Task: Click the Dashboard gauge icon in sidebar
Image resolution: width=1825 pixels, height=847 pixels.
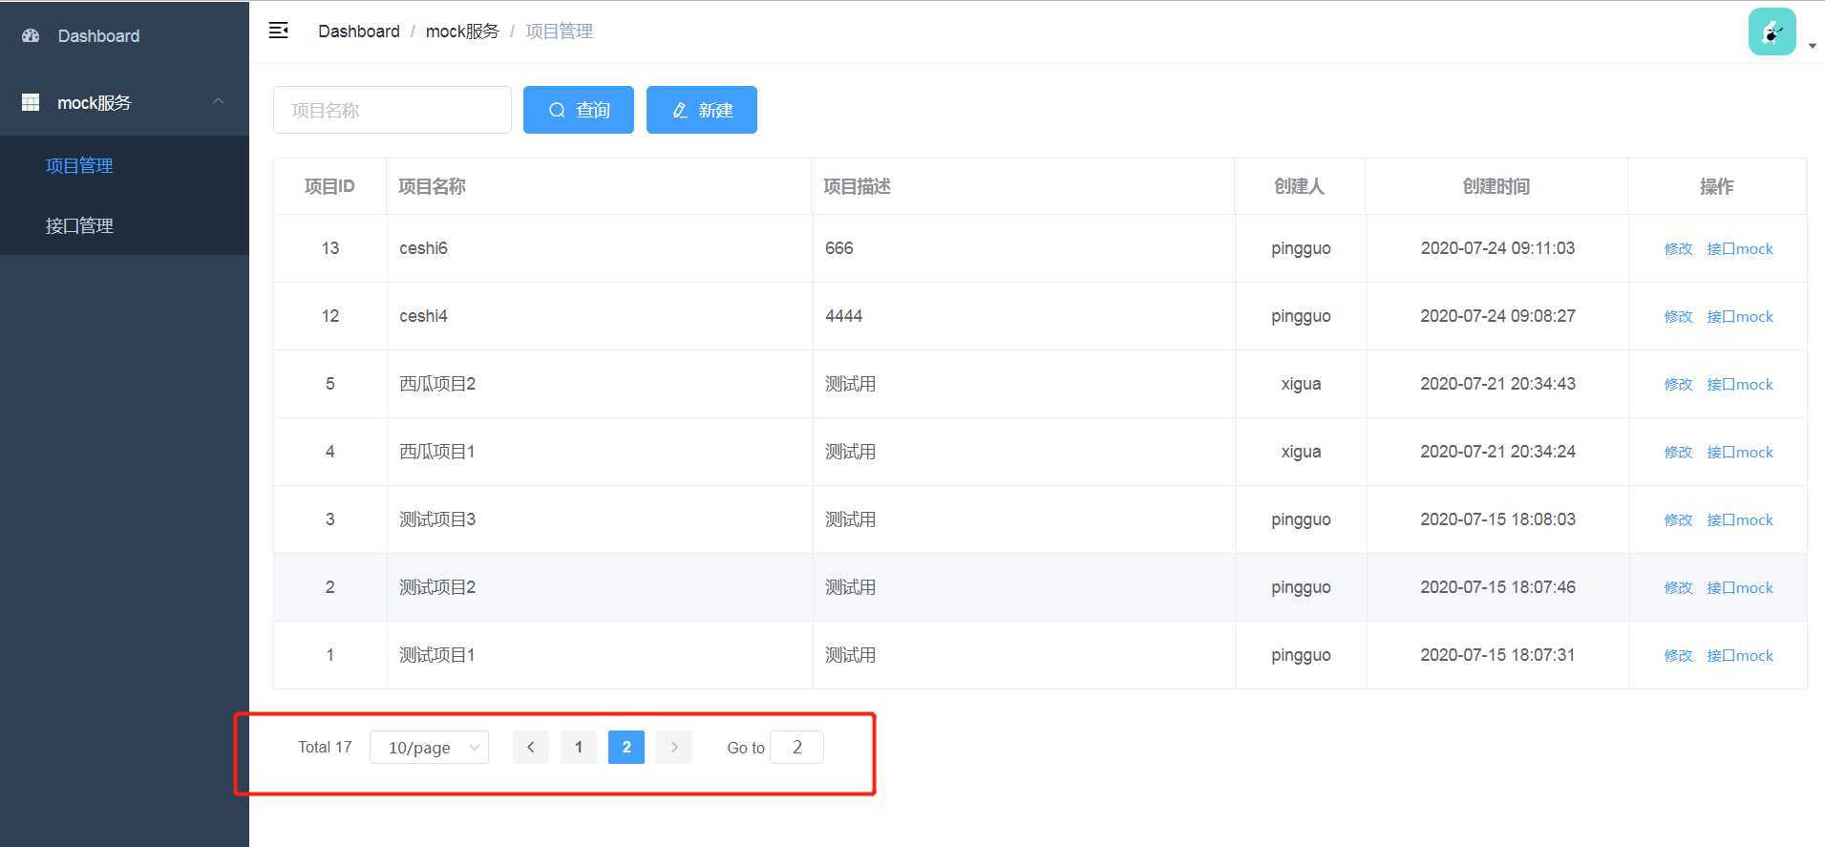Action: pos(31,35)
